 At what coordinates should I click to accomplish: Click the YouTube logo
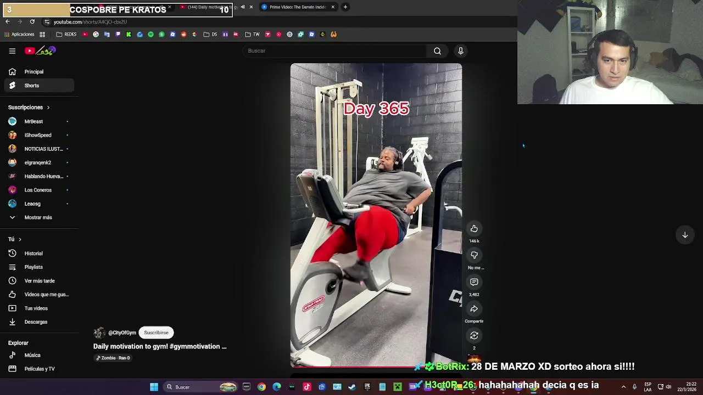coord(40,51)
